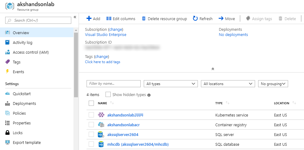Collapse the essentials section double chevron
This screenshot has width=304, height=150.
213,69
